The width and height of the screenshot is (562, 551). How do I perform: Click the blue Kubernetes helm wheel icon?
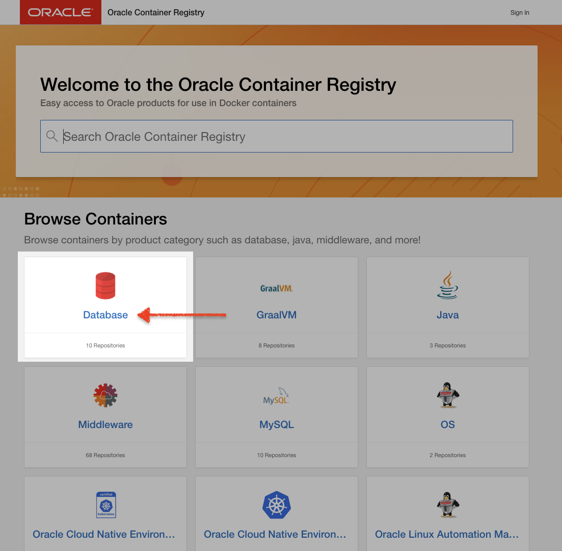coord(276,505)
